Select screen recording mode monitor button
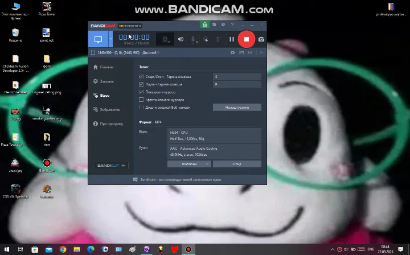Screen dimensions: 410x255 point(98,39)
